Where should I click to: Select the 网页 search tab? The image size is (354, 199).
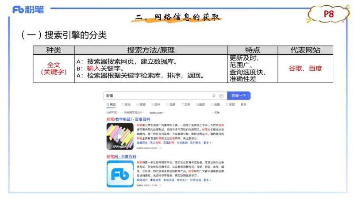(111, 104)
